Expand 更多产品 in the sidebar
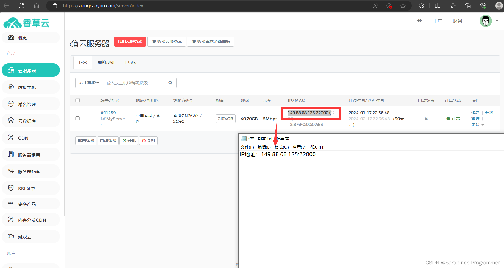504x268 pixels. click(x=31, y=204)
